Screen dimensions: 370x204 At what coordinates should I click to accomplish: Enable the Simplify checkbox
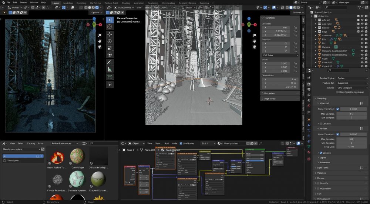[x=318, y=183]
